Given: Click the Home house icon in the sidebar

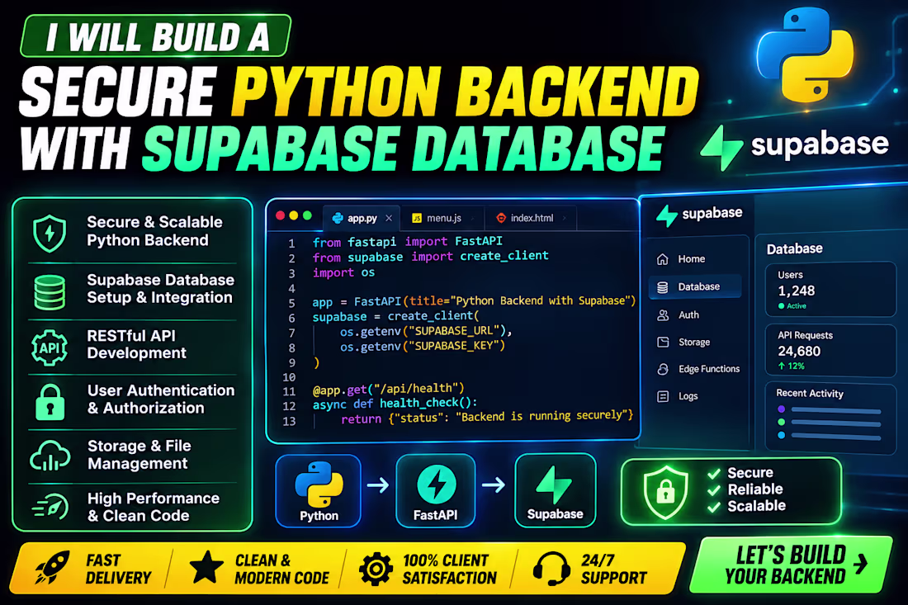Looking at the screenshot, I should (x=663, y=259).
